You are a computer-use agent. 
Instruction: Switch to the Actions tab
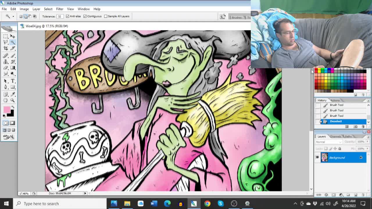[x=335, y=100]
